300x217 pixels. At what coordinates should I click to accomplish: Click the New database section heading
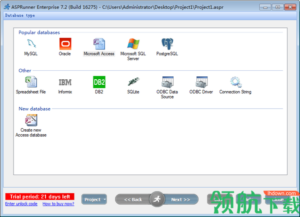pyautogui.click(x=34, y=109)
